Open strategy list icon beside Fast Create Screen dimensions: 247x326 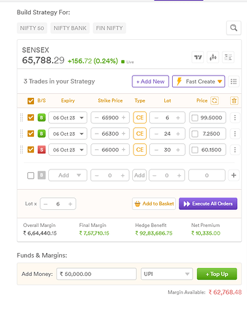233,81
